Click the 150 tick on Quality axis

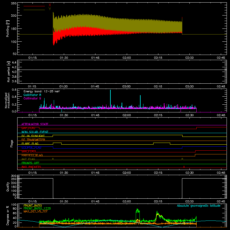(x=14, y=187)
